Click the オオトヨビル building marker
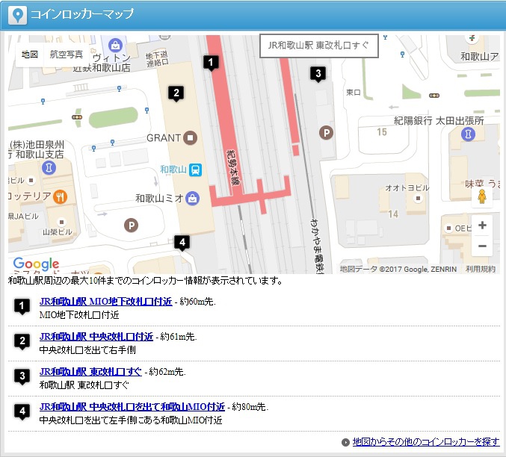 419,198
